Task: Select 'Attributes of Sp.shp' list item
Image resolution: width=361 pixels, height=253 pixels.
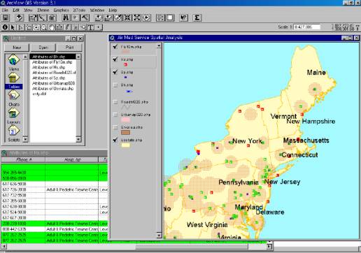Action: click(52, 78)
